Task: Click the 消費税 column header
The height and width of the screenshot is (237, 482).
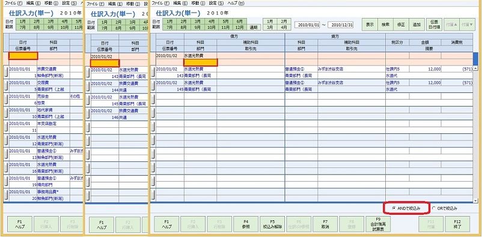Action: point(457,42)
